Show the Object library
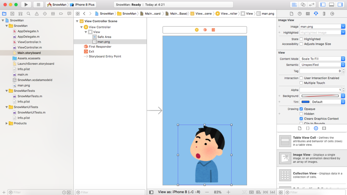The height and width of the screenshot is (195, 347). click(x=316, y=128)
